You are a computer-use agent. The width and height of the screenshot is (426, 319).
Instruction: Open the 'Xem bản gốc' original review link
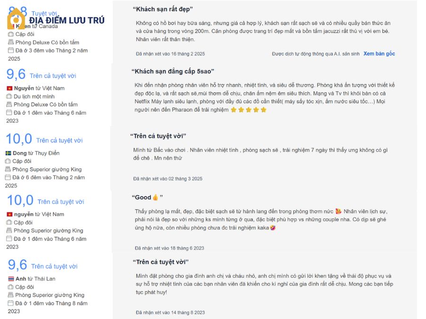pos(379,54)
